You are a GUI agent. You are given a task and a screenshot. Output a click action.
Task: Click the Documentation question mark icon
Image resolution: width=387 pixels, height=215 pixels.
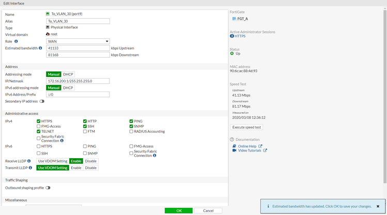tap(232, 140)
